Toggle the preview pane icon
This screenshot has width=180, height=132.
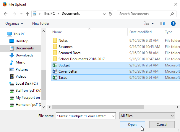tap(162, 24)
